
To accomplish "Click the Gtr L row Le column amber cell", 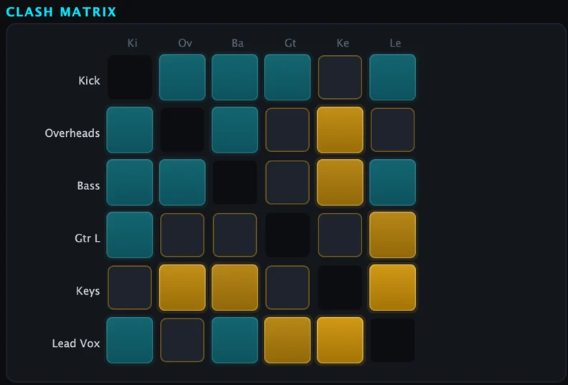I will pyautogui.click(x=393, y=234).
